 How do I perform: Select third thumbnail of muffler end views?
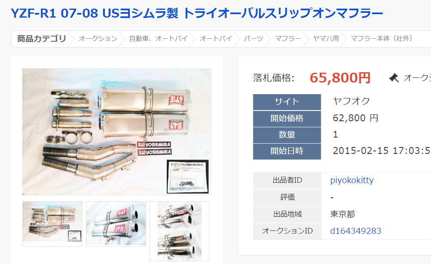180,231
